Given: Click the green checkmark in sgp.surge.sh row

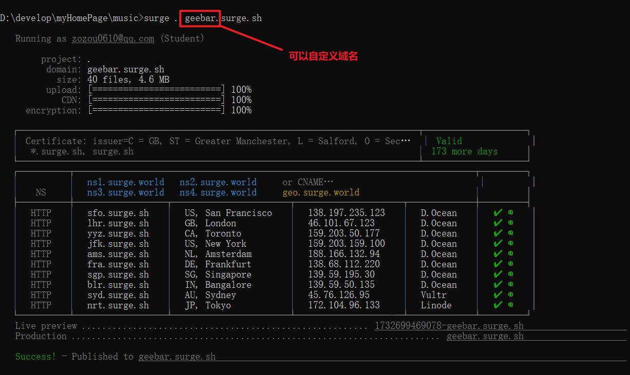Looking at the screenshot, I should [498, 274].
